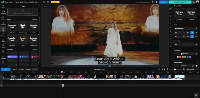Click the upload icon beside project title
Viewport: 200px width, 98px height.
tap(44, 2)
